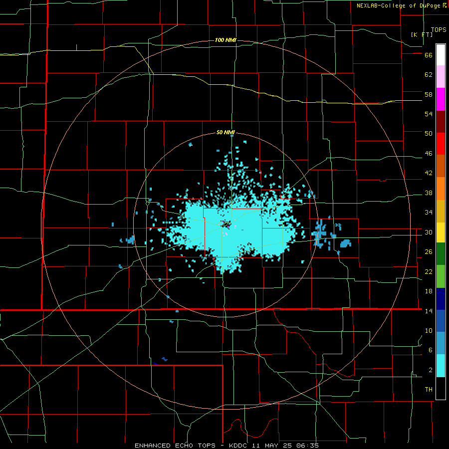This screenshot has height=449, width=449.
Task: Select the magenta legend swatch
Action: (441, 99)
